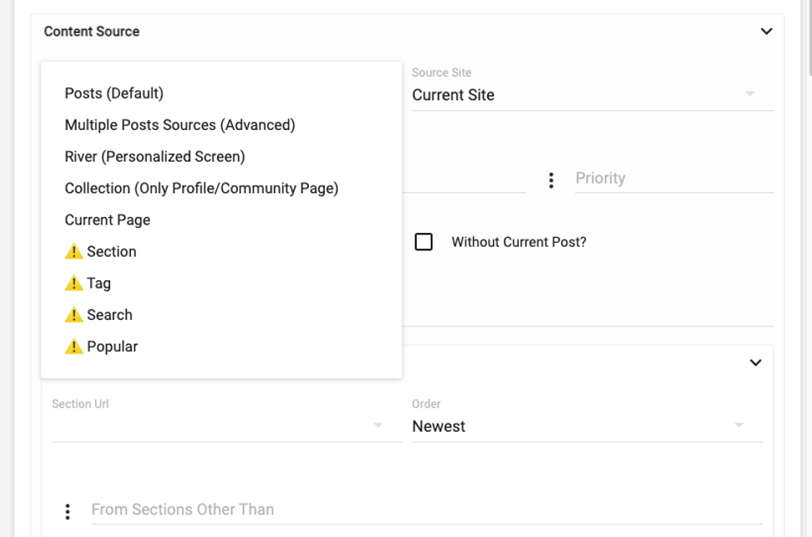Image resolution: width=812 pixels, height=537 pixels.
Task: Enable the Without Current Post checkbox
Action: 423,242
